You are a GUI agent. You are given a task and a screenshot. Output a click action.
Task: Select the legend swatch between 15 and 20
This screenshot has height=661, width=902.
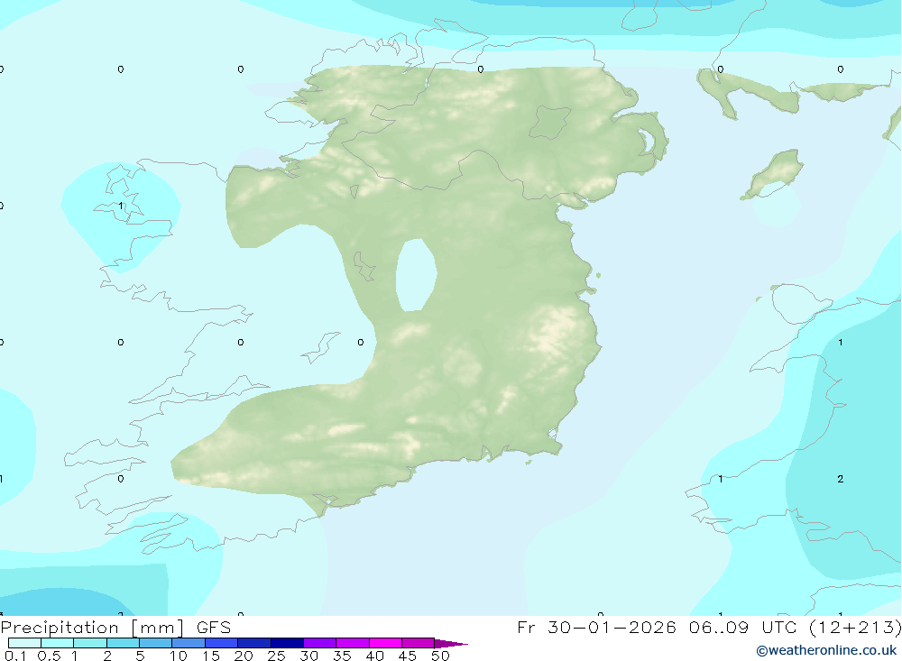222,643
